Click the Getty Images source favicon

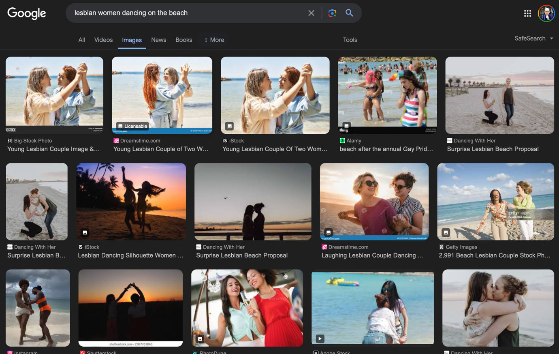pos(441,247)
